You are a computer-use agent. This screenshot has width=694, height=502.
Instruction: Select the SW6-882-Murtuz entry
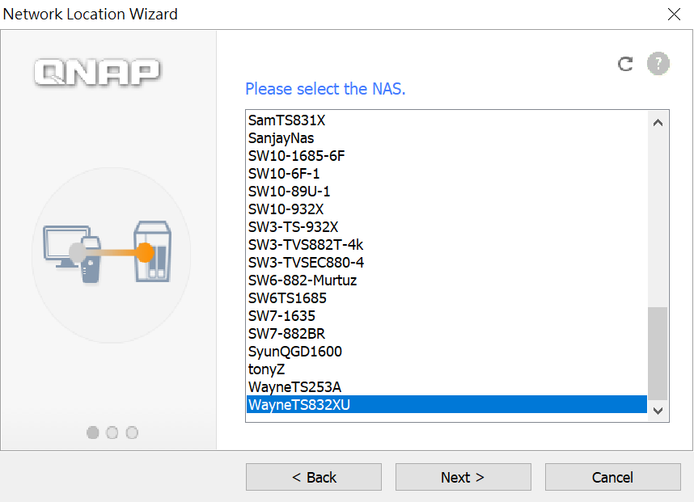[x=446, y=281]
